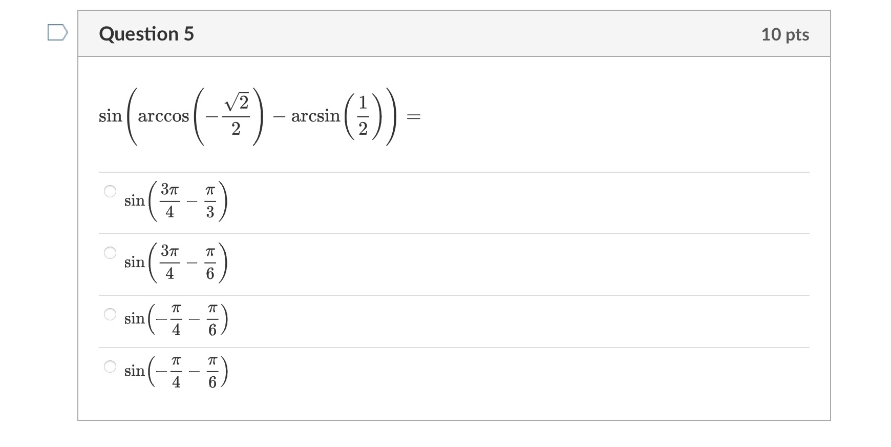Click the equals sign in the prompt
Image resolution: width=891 pixels, height=447 pixels.
(413, 117)
